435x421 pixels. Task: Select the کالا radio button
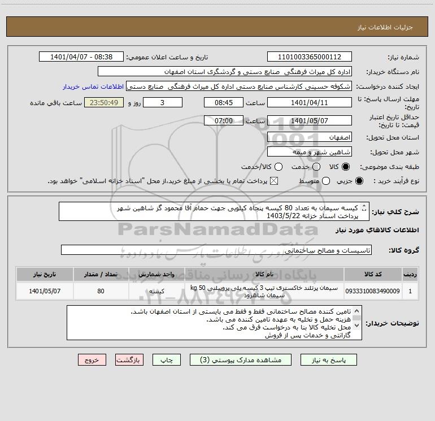point(346,167)
